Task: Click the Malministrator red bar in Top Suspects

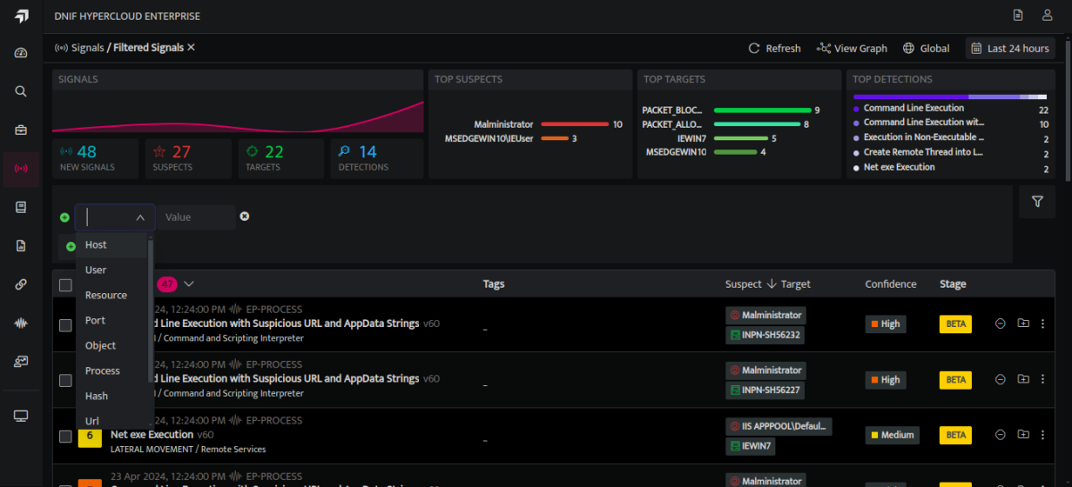Action: pyautogui.click(x=574, y=124)
